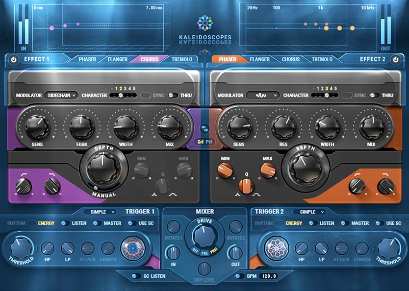409x291 pixels.
Task: Click Effect 2 orange Min knob
Action: click(225, 170)
